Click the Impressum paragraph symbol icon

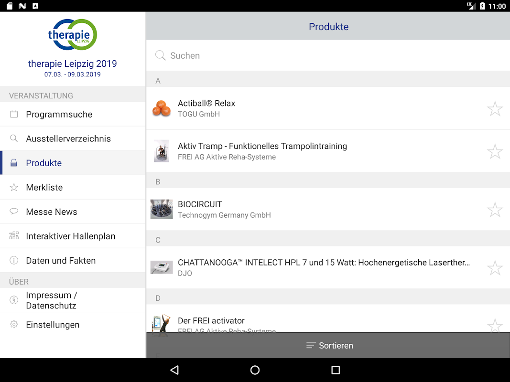(x=14, y=300)
